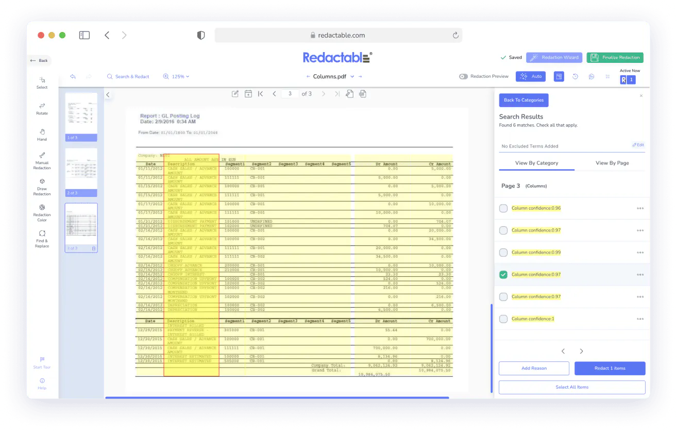Click Add Reason

[x=534, y=368]
